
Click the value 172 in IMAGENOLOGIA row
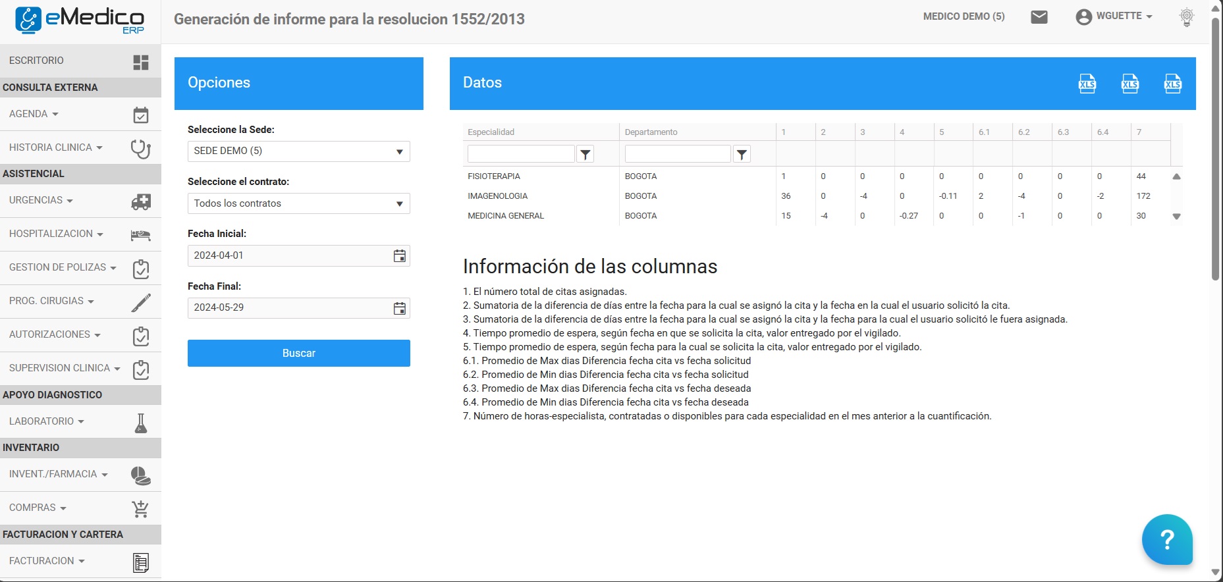[1143, 196]
